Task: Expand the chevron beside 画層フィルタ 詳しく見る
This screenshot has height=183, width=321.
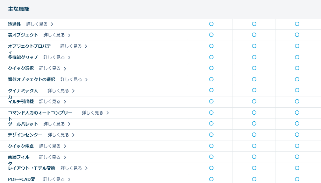Action: [x=65, y=157]
